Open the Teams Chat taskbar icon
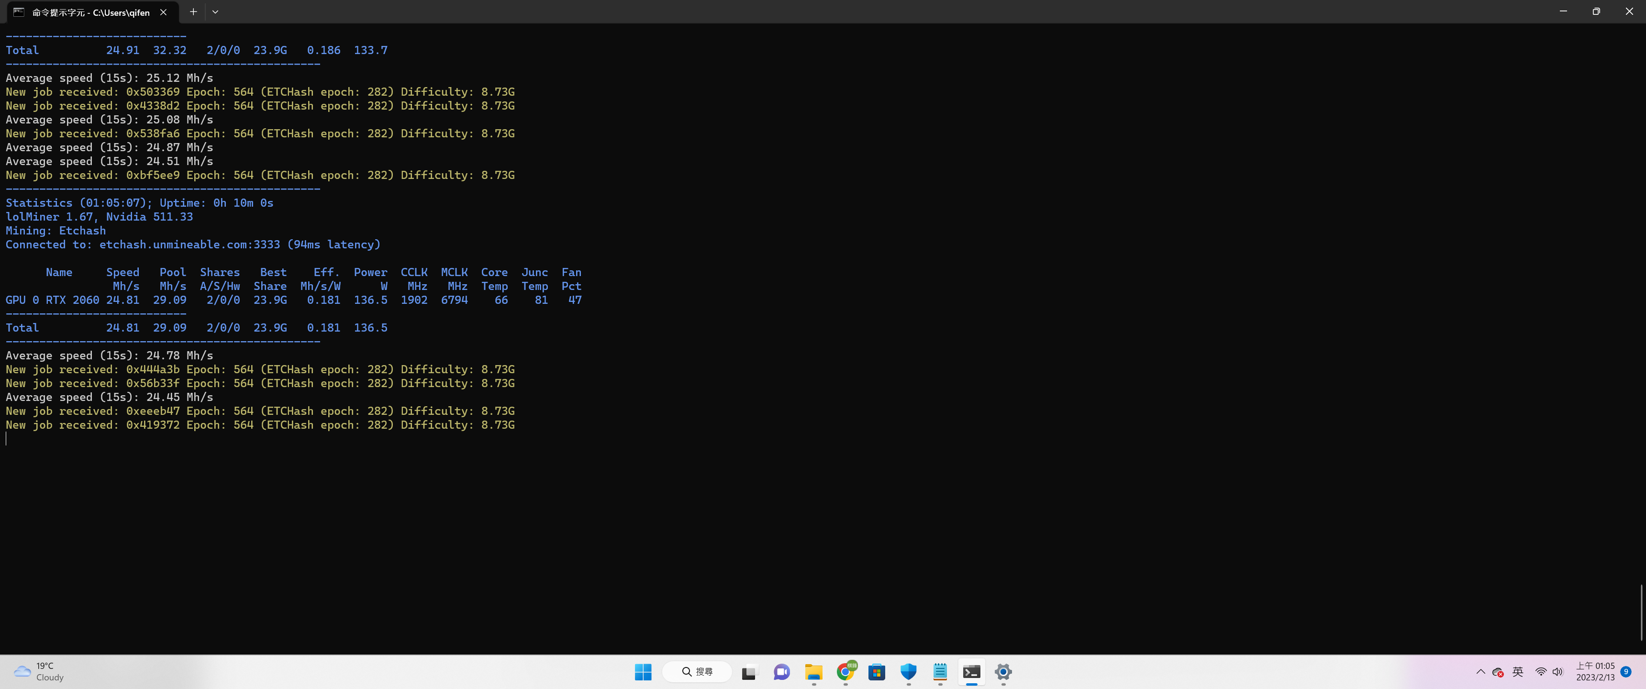1646x689 pixels. click(781, 672)
